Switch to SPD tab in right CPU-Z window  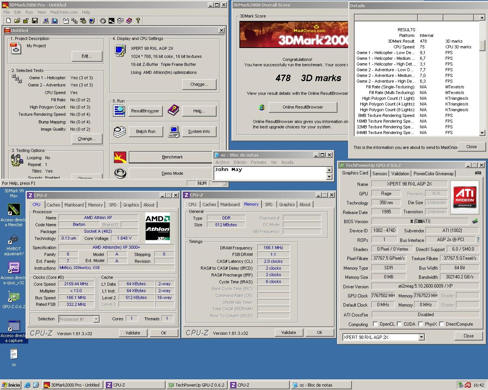[x=269, y=205]
